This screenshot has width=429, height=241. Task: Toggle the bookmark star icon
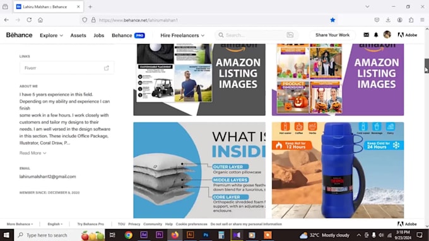coord(332,20)
